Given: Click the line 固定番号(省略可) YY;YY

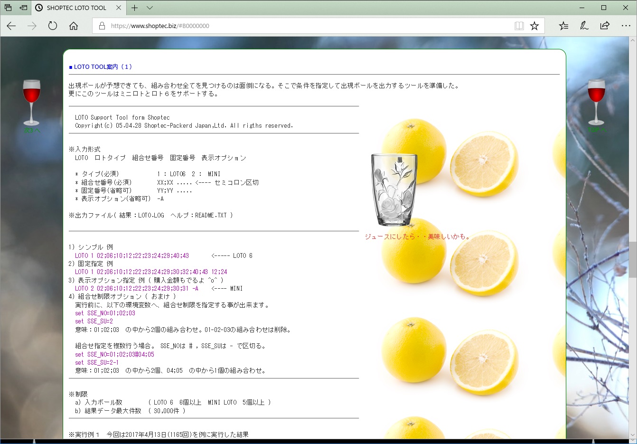Looking at the screenshot, I should pyautogui.click(x=133, y=190).
